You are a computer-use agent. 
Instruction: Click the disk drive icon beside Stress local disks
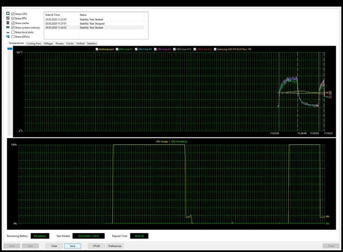point(8,32)
